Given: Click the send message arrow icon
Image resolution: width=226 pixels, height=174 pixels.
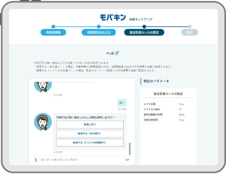Looking at the screenshot, I should pos(127,160).
